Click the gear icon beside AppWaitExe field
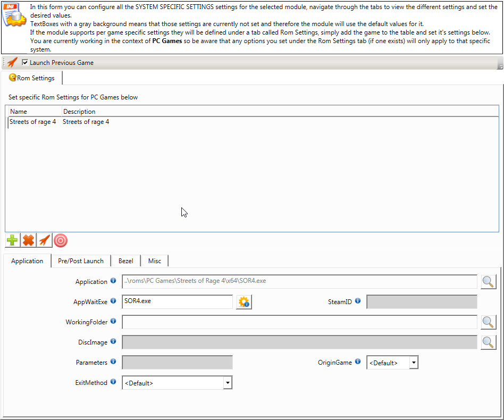504x420 pixels. coord(244,302)
